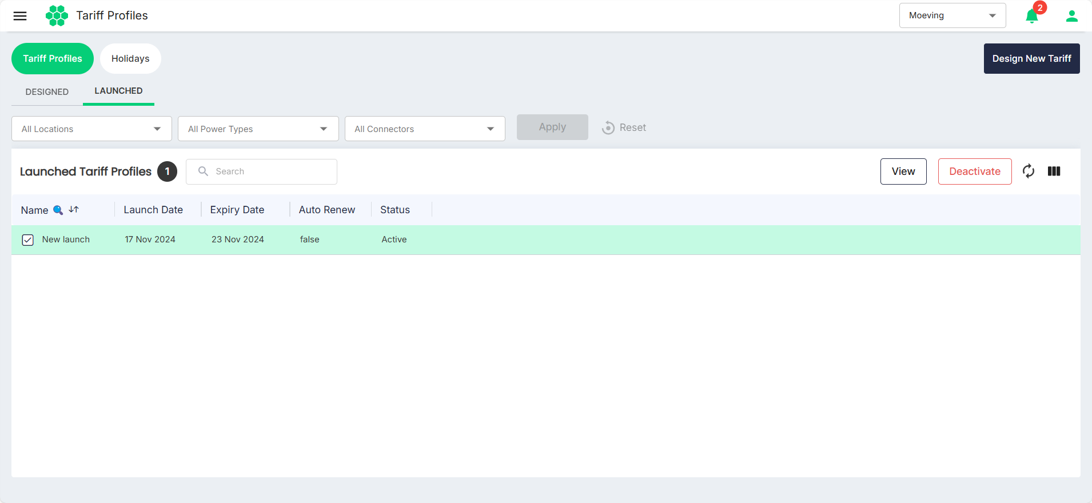Click the magnifier icon in Search box
The width and height of the screenshot is (1092, 503).
203,171
